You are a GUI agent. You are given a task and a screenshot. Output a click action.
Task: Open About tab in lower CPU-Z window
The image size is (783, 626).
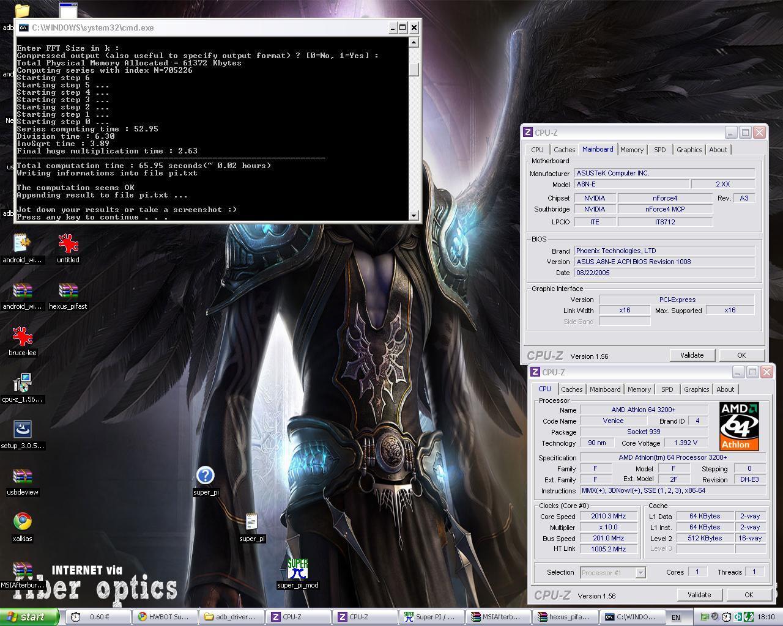coord(725,389)
